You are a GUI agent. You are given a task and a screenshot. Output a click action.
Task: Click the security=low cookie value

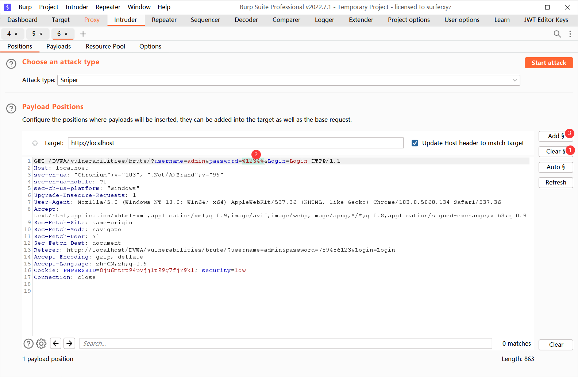[224, 271]
